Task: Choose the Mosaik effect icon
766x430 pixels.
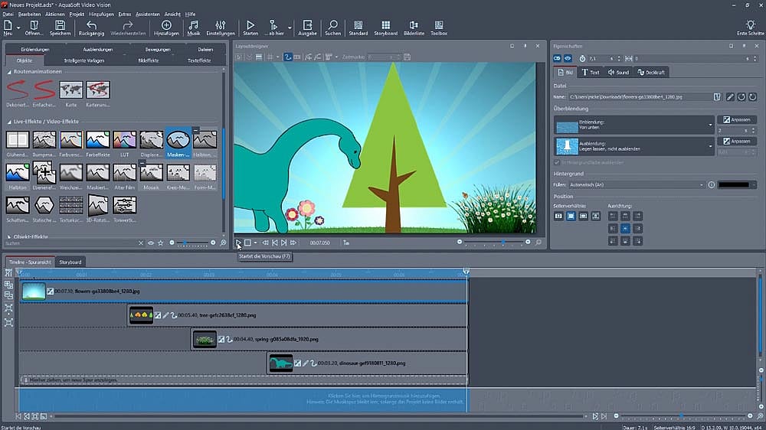Action: (x=151, y=173)
